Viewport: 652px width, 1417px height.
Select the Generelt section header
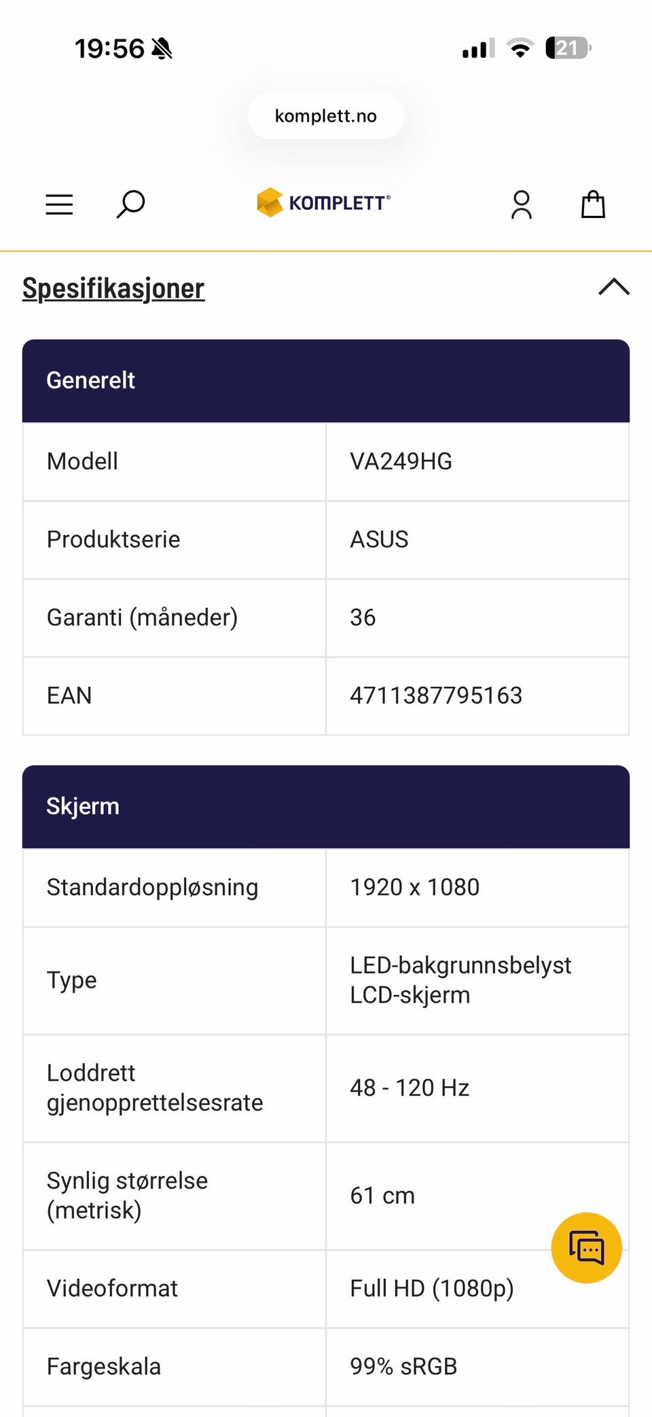326,380
